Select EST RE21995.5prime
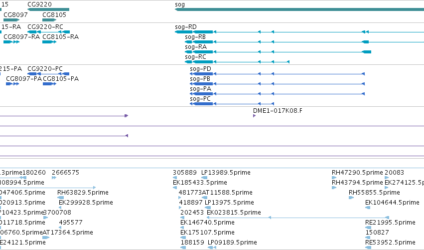The height and width of the screenshot is (250, 424). pos(390,223)
